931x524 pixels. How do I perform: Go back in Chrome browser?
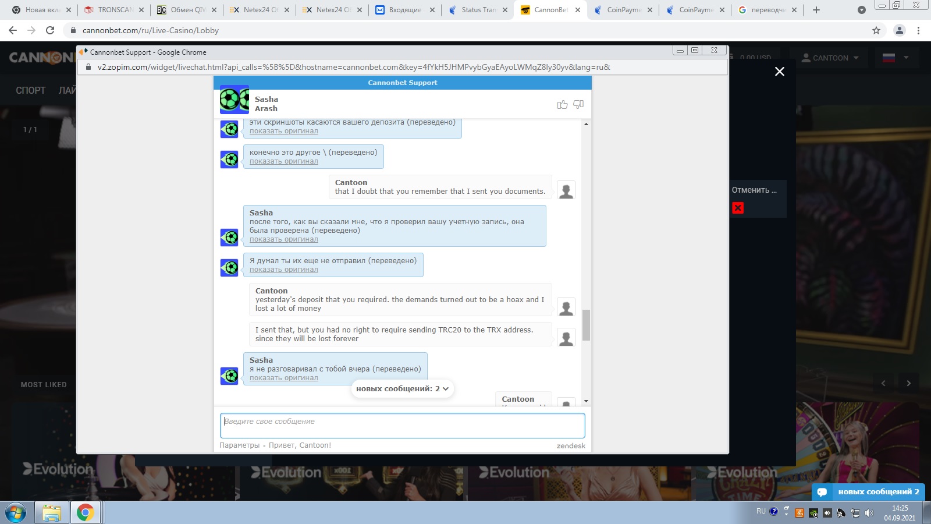tap(13, 30)
